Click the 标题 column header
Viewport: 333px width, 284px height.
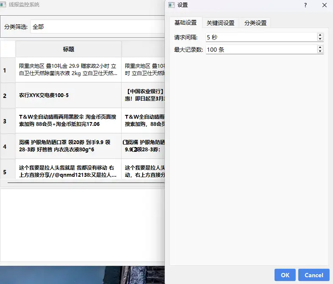point(69,49)
